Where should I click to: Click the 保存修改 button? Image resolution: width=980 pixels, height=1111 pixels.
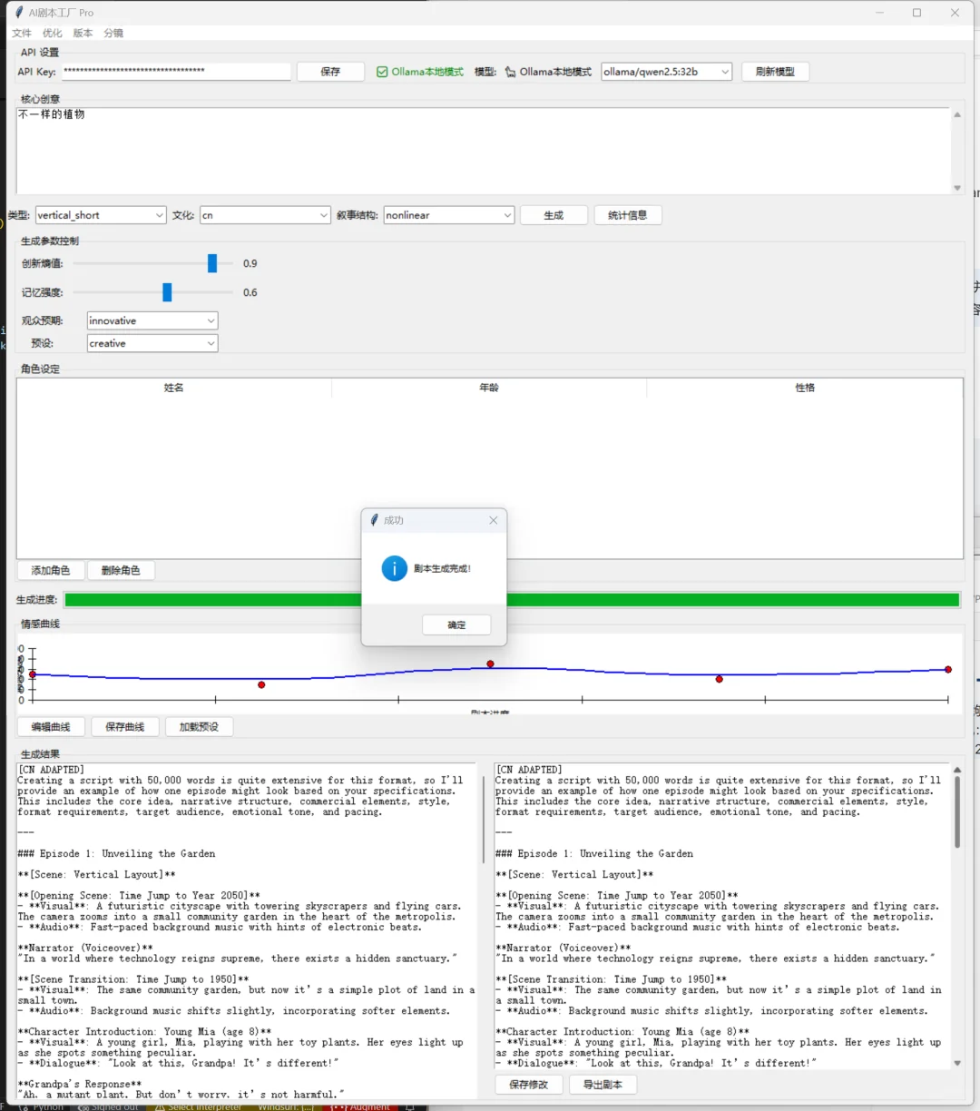[529, 1084]
